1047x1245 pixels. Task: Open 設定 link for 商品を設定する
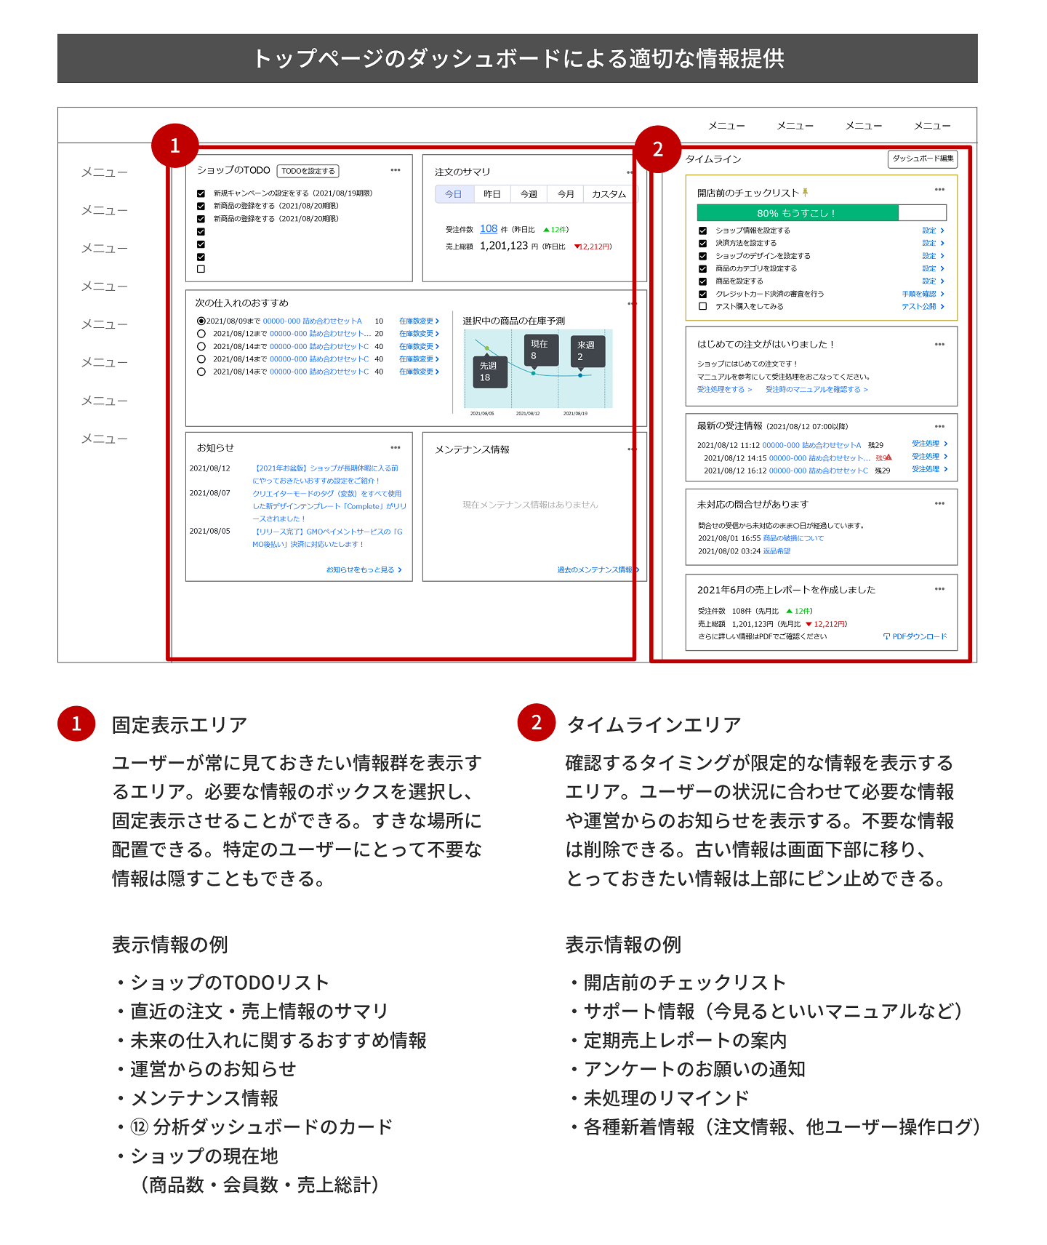934,281
